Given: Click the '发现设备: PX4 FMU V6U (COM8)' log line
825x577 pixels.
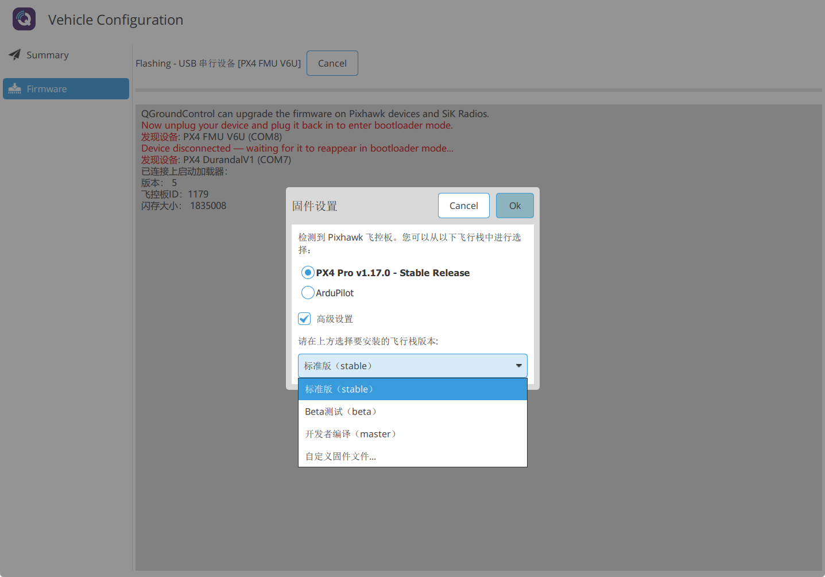Looking at the screenshot, I should [x=212, y=137].
